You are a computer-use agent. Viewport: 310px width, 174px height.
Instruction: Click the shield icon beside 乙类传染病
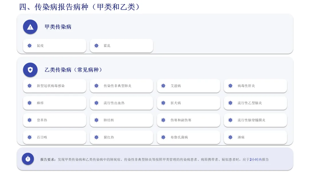(x=30, y=70)
